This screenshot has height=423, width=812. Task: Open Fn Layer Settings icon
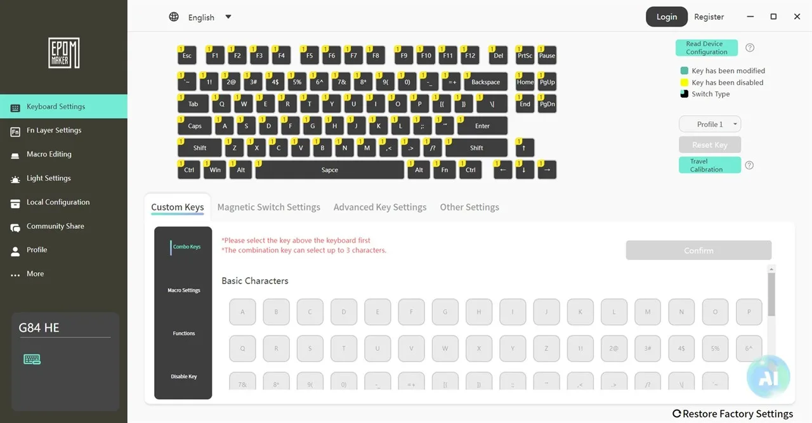15,131
